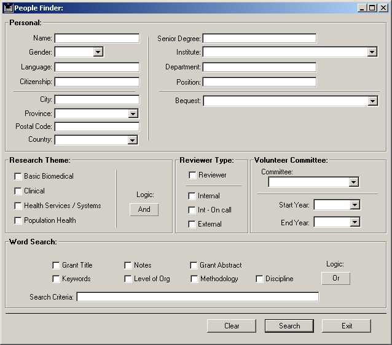Enable the Discipline checkbox
Screen dimensions: 392x345
point(259,279)
